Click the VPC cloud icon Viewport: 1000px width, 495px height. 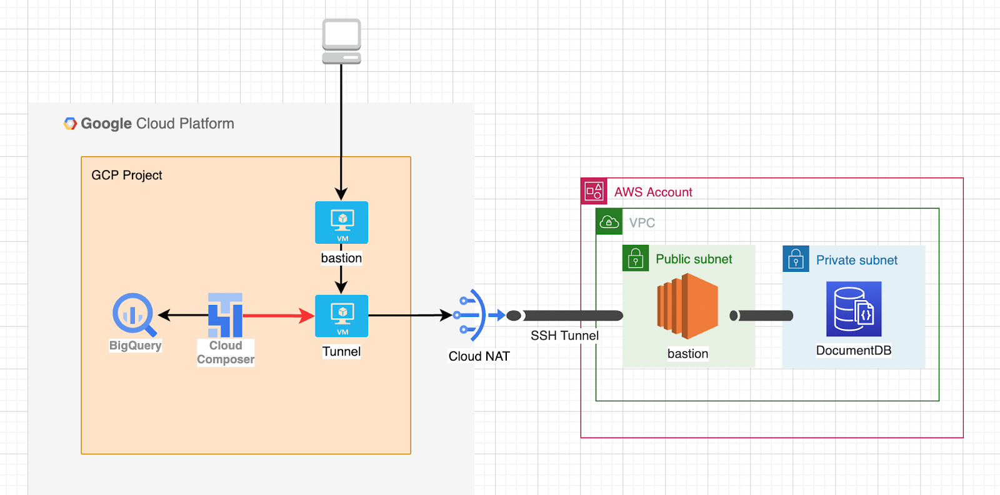pos(609,222)
